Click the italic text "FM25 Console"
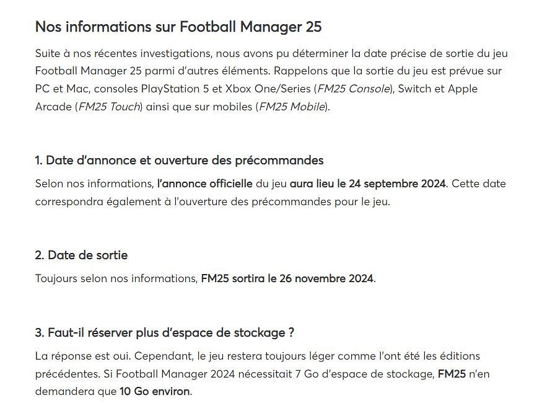The height and width of the screenshot is (403, 555). click(x=354, y=89)
